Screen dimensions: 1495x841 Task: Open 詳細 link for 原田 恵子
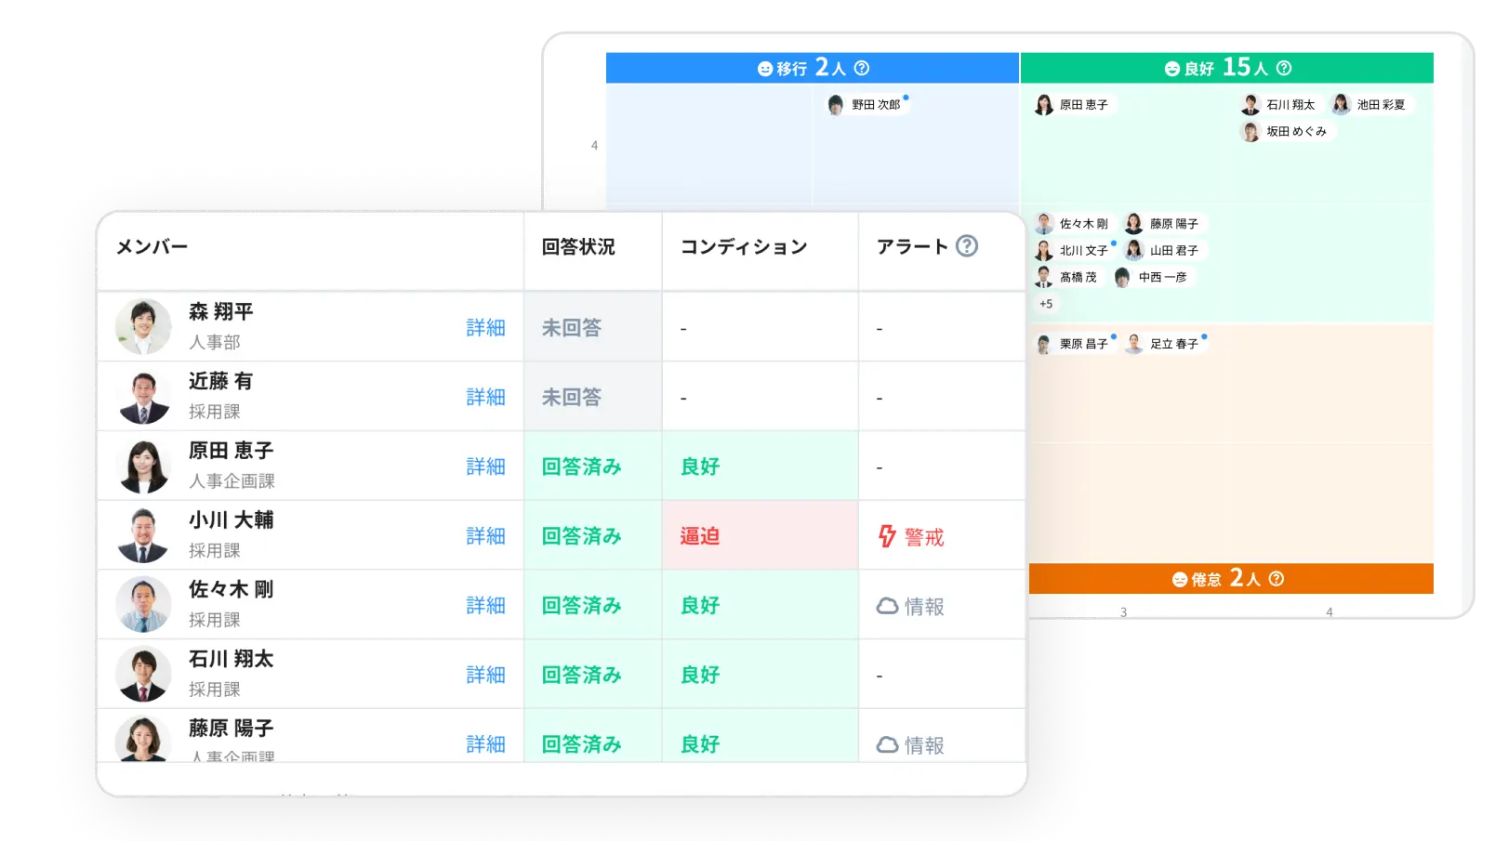(485, 466)
